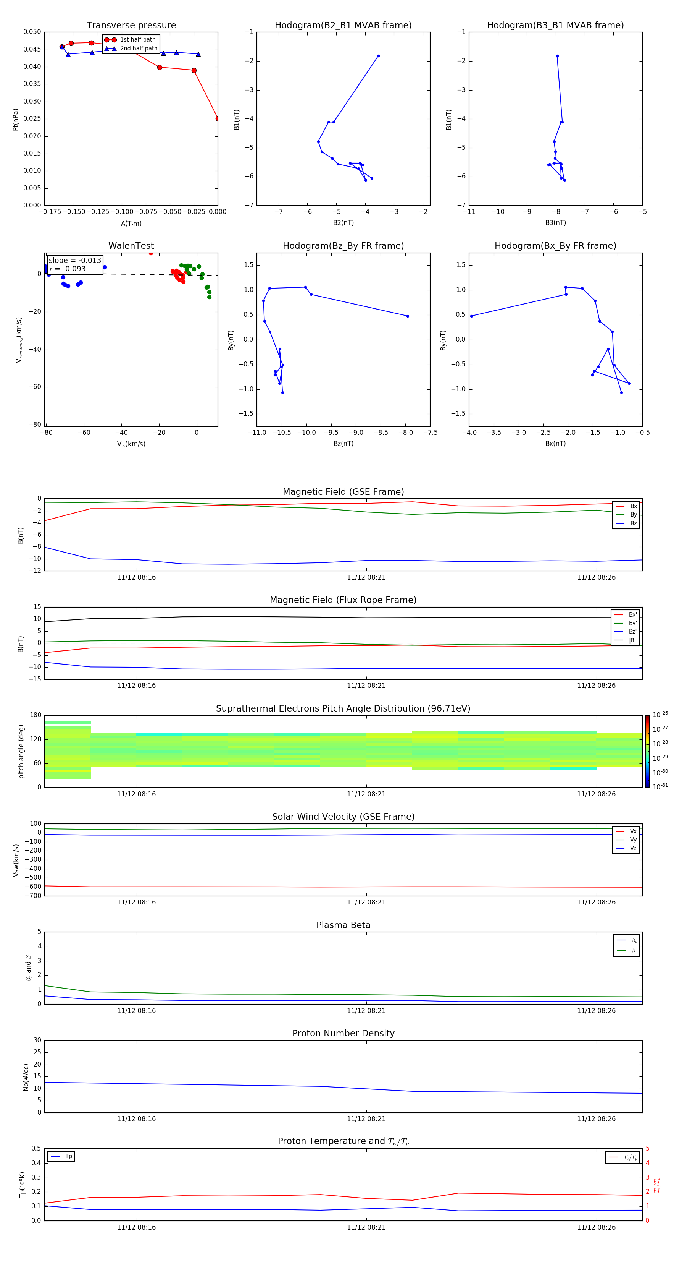Click the beta_p legend entry in Plasma Beta

tap(627, 940)
